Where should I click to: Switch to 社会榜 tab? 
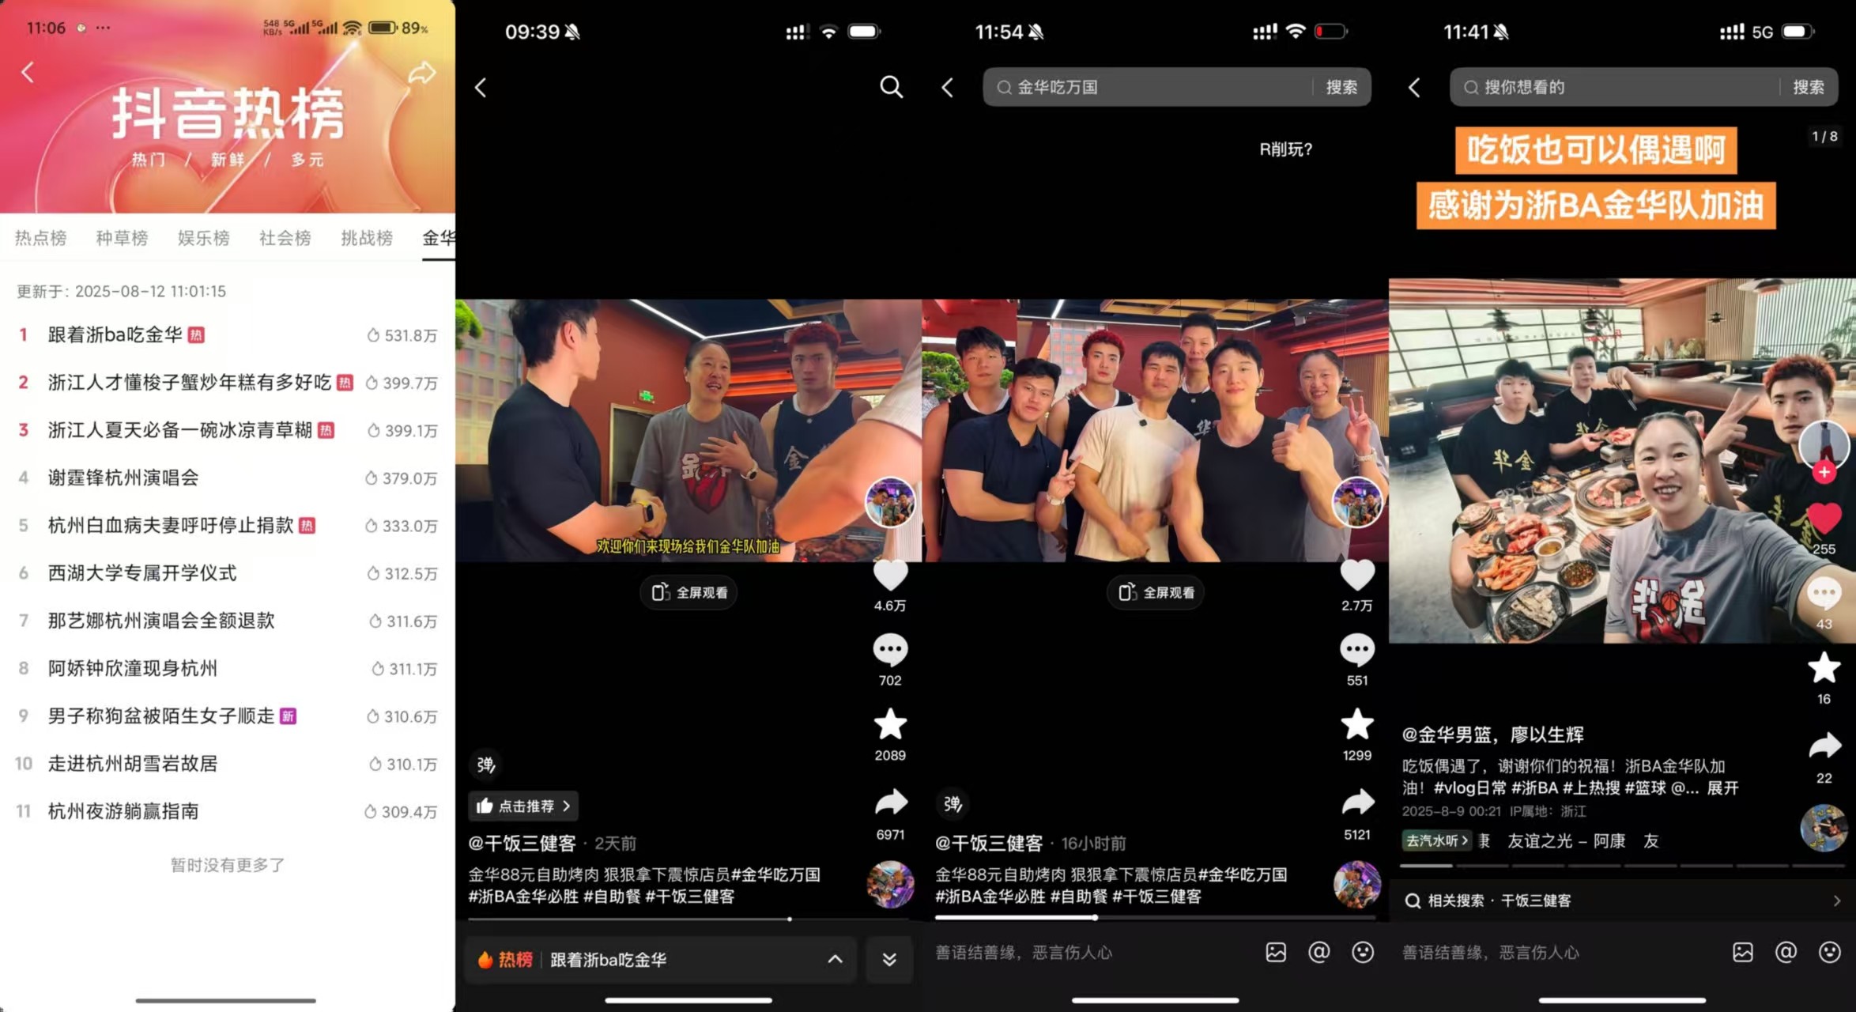285,238
